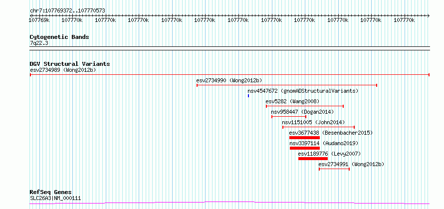The height and width of the screenshot is (209, 444).
Task: Click the small blue nsv4547672 variant marker
Action: pos(248,96)
